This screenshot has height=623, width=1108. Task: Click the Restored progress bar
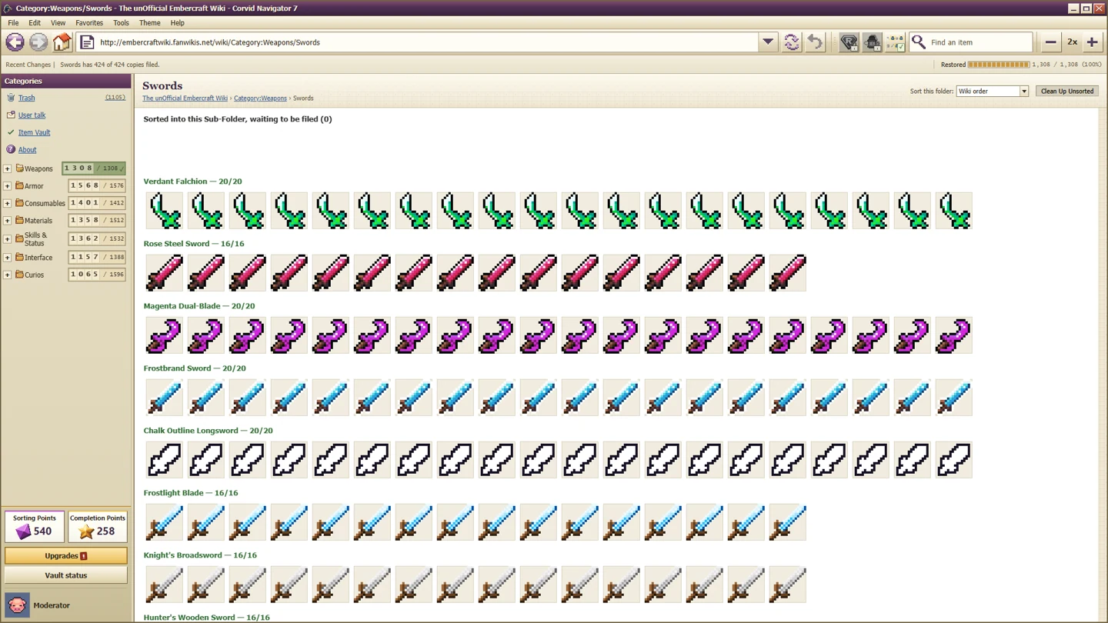(999, 65)
